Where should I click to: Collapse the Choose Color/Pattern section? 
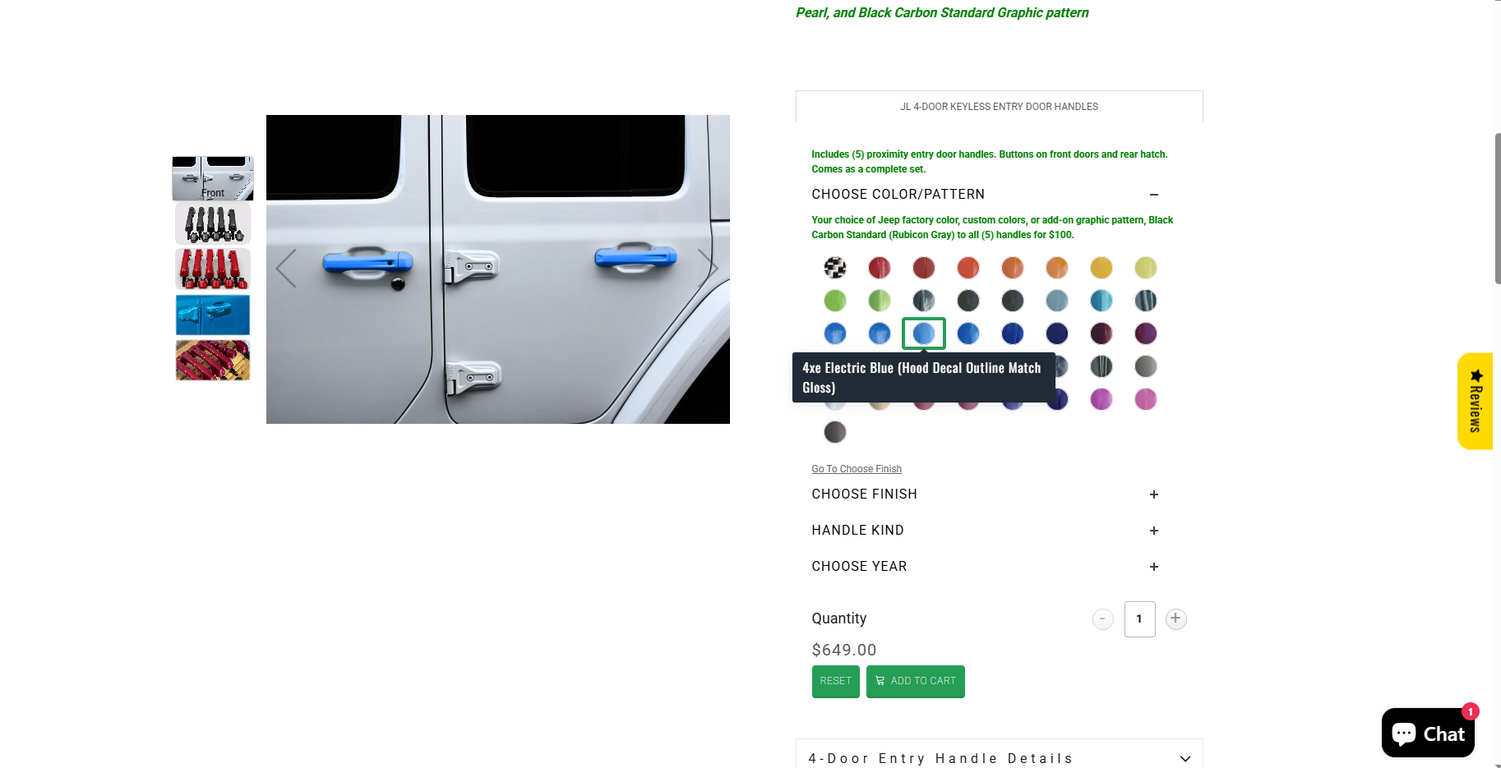point(1154,195)
